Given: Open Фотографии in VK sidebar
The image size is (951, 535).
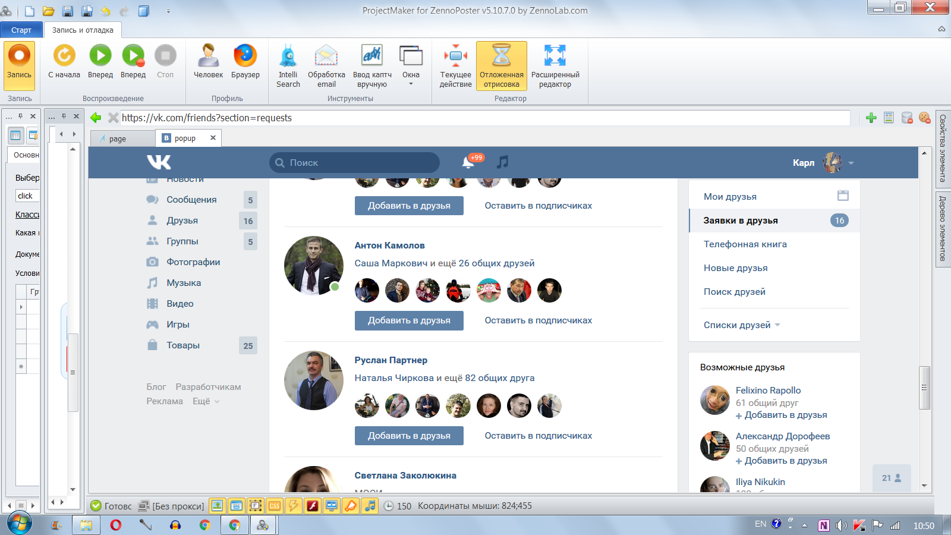Looking at the screenshot, I should pyautogui.click(x=193, y=262).
